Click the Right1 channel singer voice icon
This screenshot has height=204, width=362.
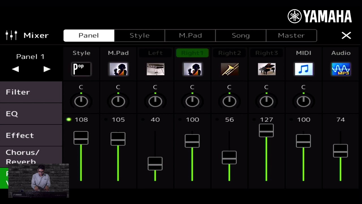[x=192, y=69]
